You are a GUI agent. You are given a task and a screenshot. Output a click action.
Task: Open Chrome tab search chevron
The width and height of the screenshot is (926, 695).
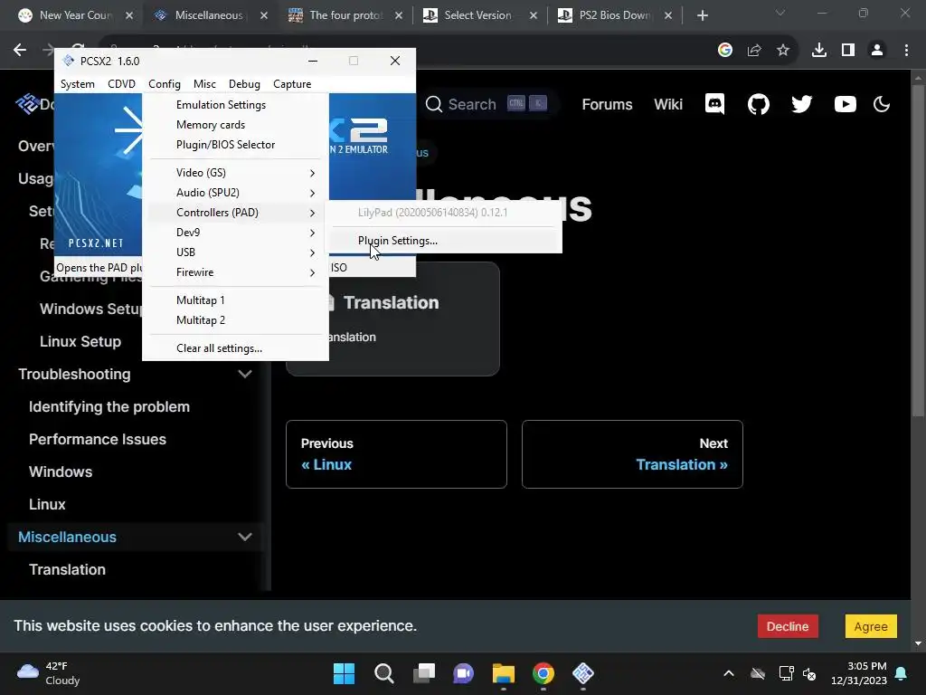[x=780, y=13]
